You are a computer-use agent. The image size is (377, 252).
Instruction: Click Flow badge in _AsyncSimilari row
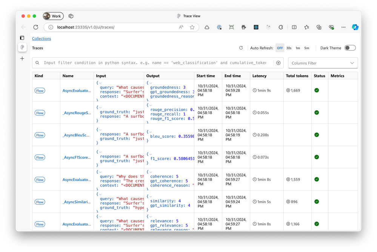pos(40,202)
